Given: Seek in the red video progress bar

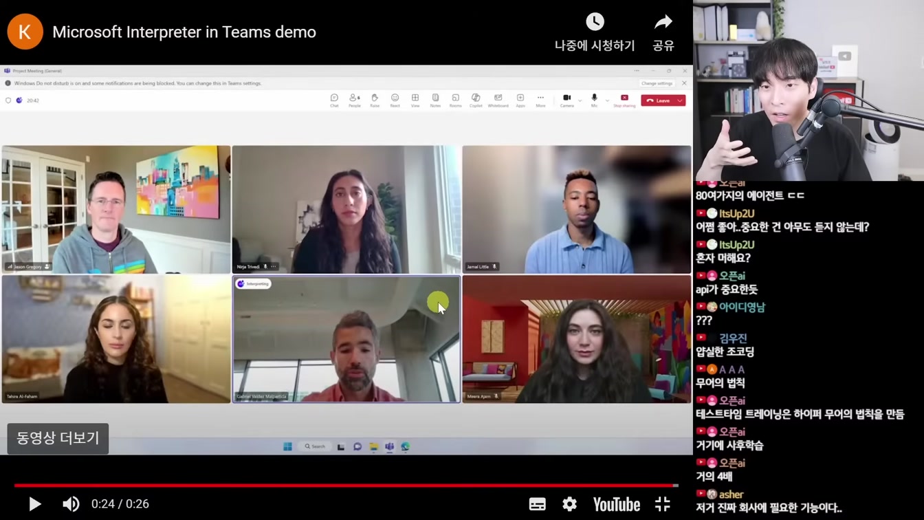Looking at the screenshot, I should point(346,486).
